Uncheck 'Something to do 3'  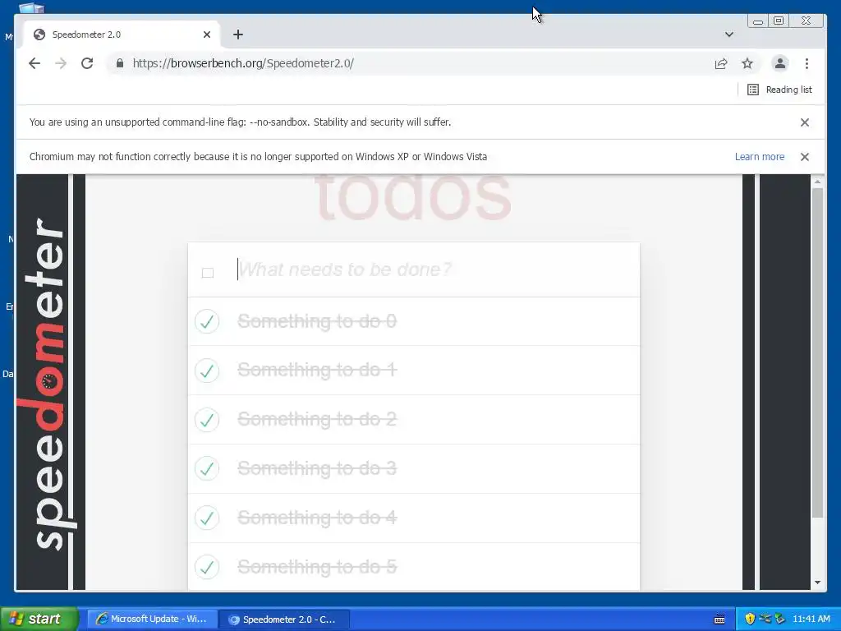point(207,469)
